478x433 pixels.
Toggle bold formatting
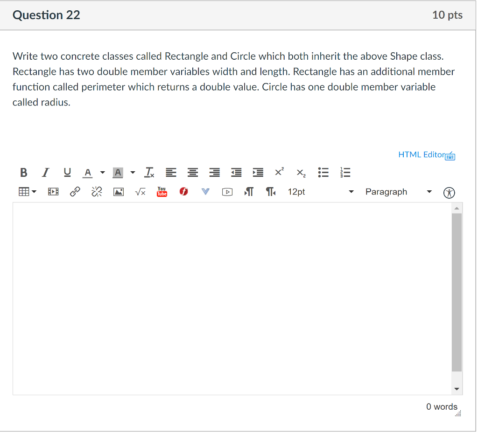[23, 173]
